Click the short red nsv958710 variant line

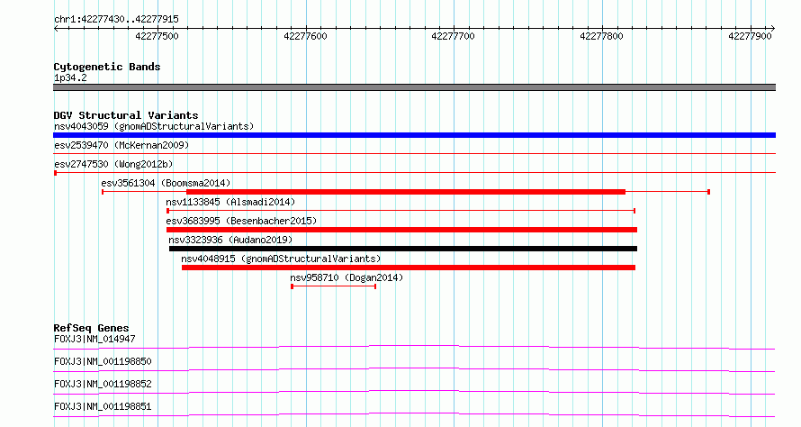point(334,286)
